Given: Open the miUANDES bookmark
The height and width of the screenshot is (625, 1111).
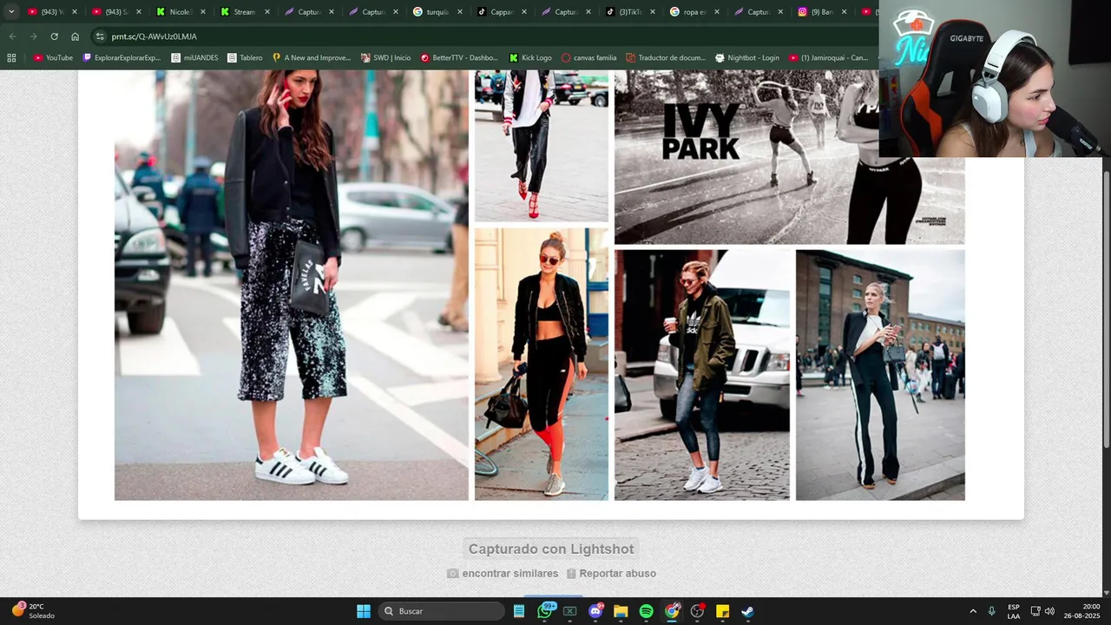Looking at the screenshot, I should tap(194, 58).
